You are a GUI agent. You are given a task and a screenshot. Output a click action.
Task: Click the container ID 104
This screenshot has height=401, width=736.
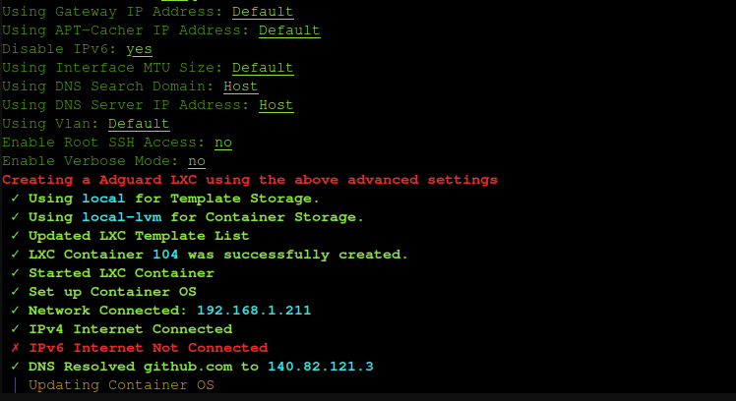[165, 255]
